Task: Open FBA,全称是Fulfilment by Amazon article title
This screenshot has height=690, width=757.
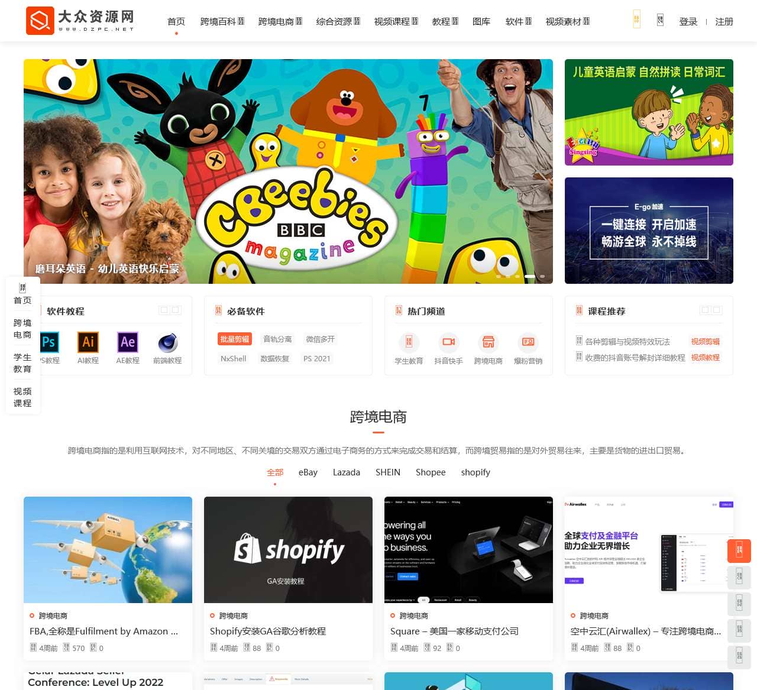Action: pyautogui.click(x=103, y=631)
